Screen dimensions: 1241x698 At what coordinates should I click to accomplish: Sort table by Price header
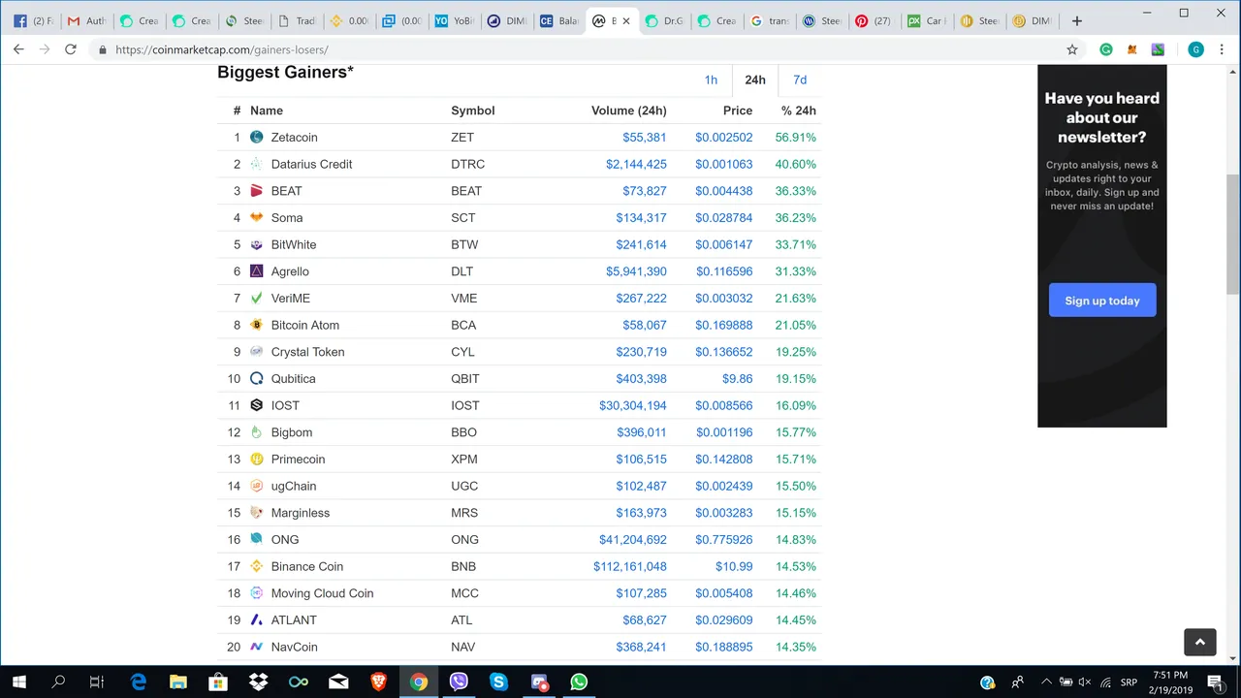pyautogui.click(x=738, y=111)
